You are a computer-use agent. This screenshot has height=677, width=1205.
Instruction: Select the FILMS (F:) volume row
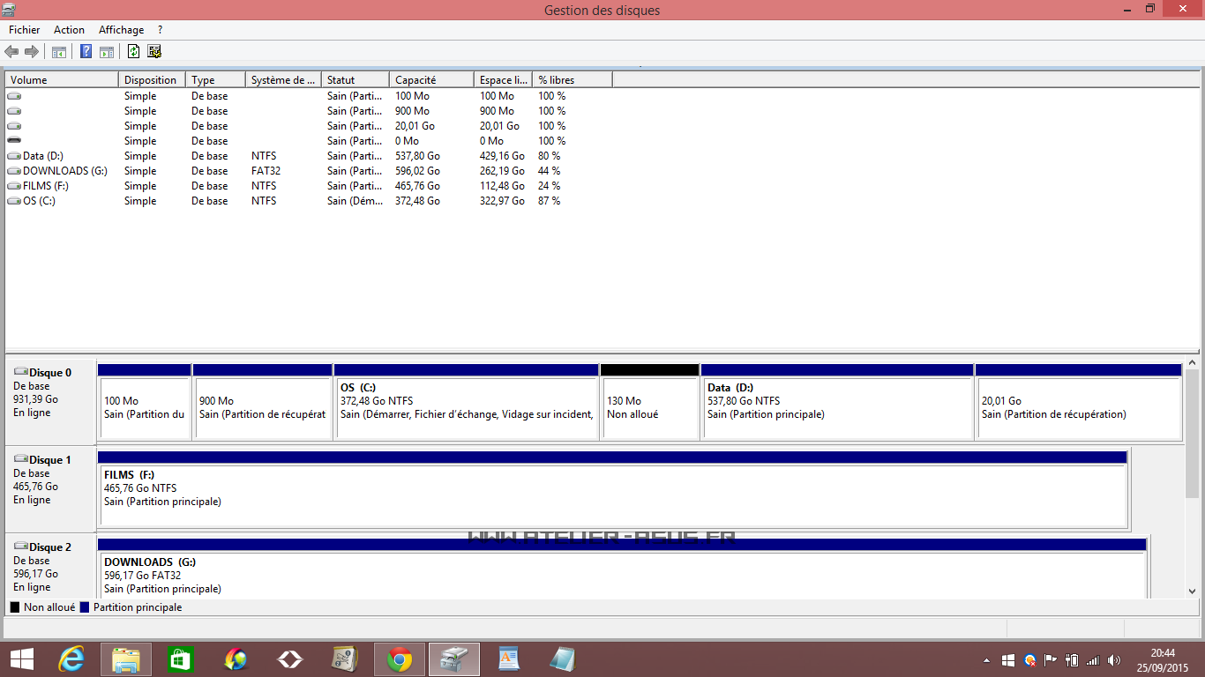pos(44,186)
